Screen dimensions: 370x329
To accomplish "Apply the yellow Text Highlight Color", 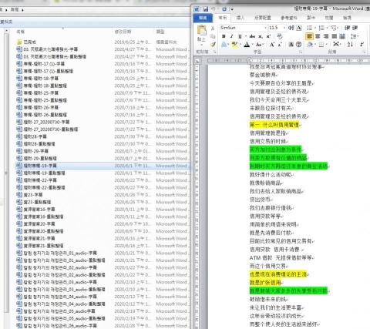I will tap(234, 45).
